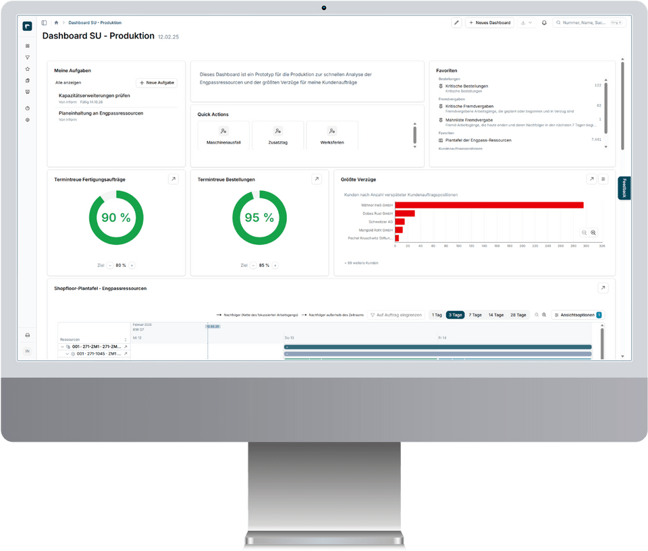Click the Neues Dashboard button
This screenshot has height=551, width=648.
coord(490,23)
